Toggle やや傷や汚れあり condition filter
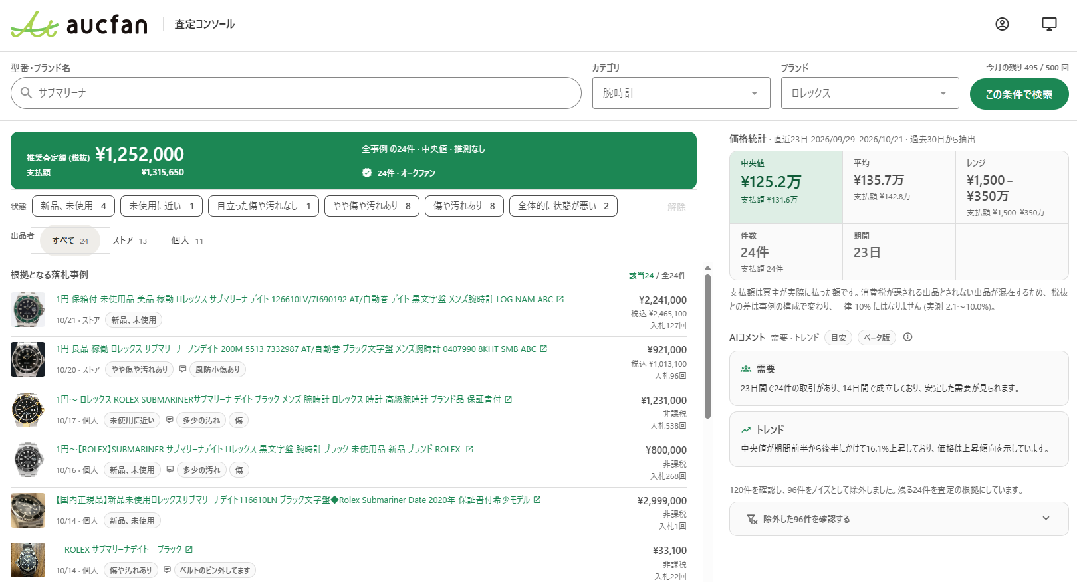The height and width of the screenshot is (582, 1077). pos(372,206)
